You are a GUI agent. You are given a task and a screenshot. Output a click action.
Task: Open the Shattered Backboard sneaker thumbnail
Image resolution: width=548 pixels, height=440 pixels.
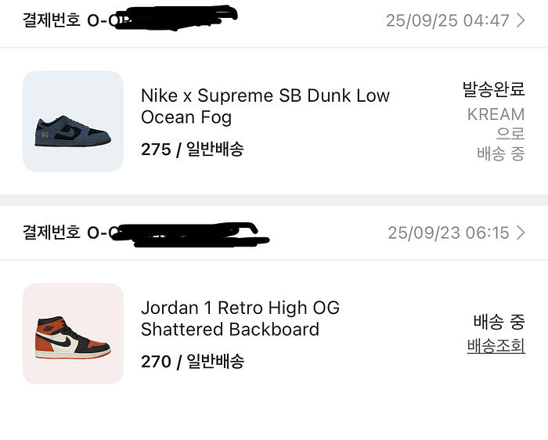[x=73, y=334]
